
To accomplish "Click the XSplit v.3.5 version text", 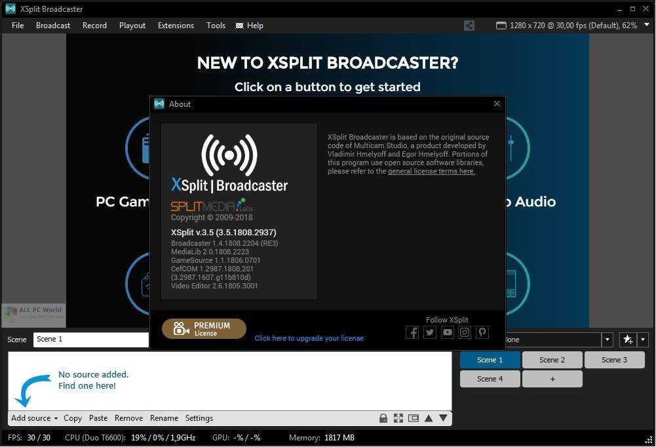I will point(223,232).
